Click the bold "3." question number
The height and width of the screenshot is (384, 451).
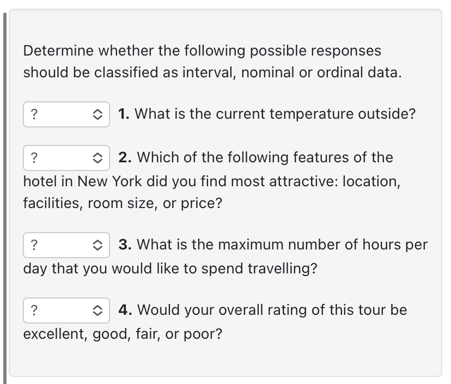point(125,245)
